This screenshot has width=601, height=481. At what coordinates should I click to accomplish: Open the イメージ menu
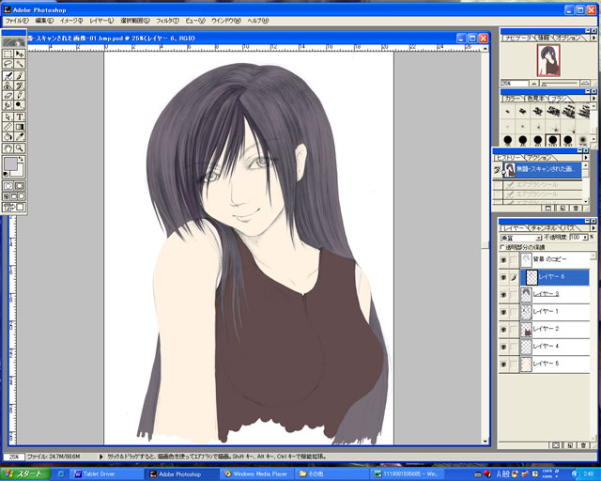71,21
